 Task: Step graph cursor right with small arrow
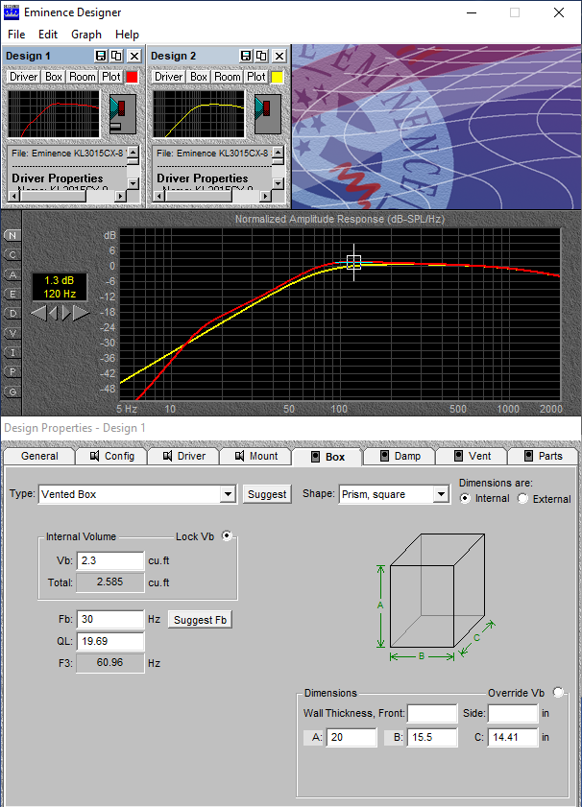[66, 313]
